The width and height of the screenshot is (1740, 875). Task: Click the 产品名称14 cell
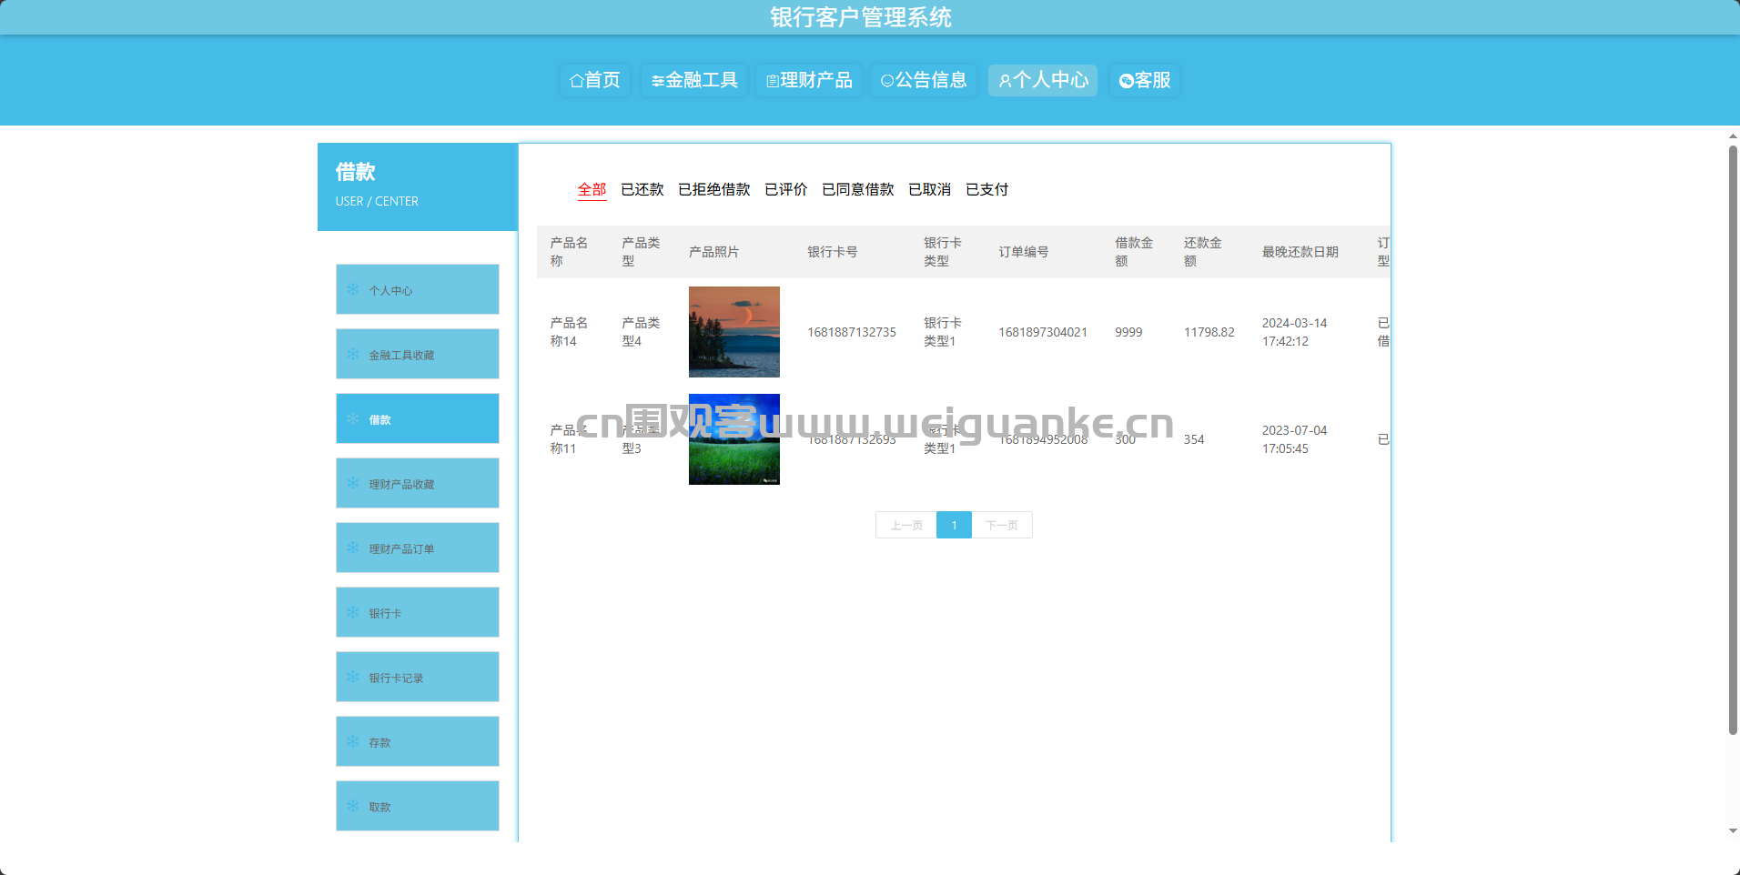click(569, 332)
